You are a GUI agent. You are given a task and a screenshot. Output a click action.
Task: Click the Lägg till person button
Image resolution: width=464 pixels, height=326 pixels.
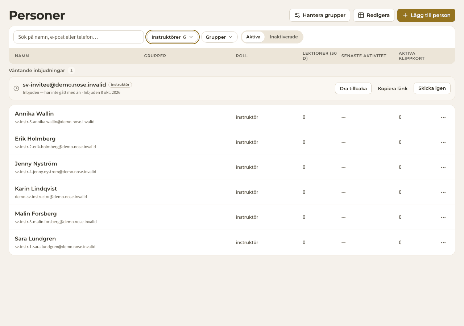pyautogui.click(x=426, y=15)
